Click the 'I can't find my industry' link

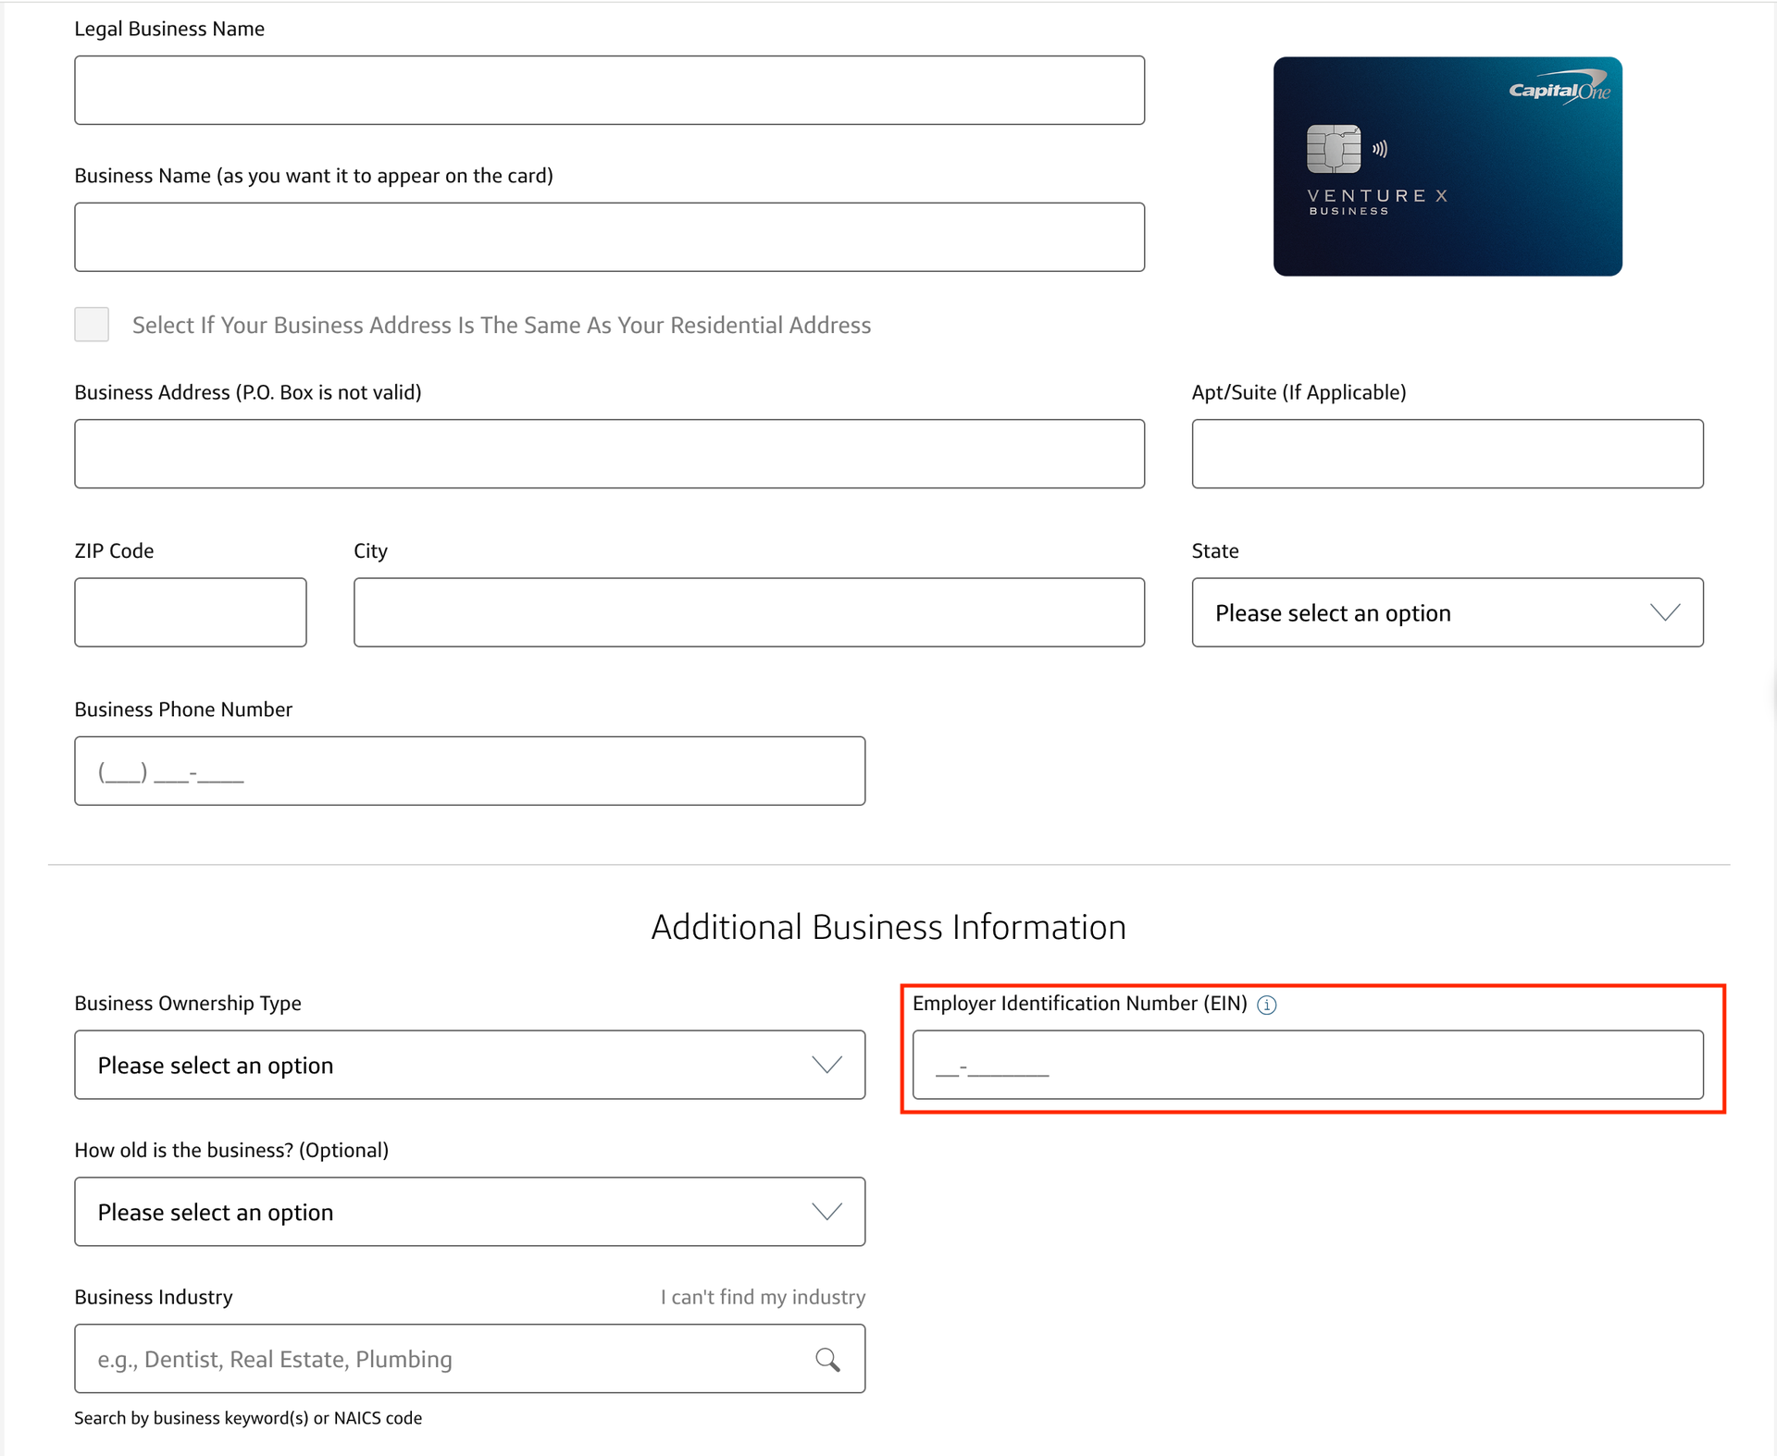click(762, 1297)
